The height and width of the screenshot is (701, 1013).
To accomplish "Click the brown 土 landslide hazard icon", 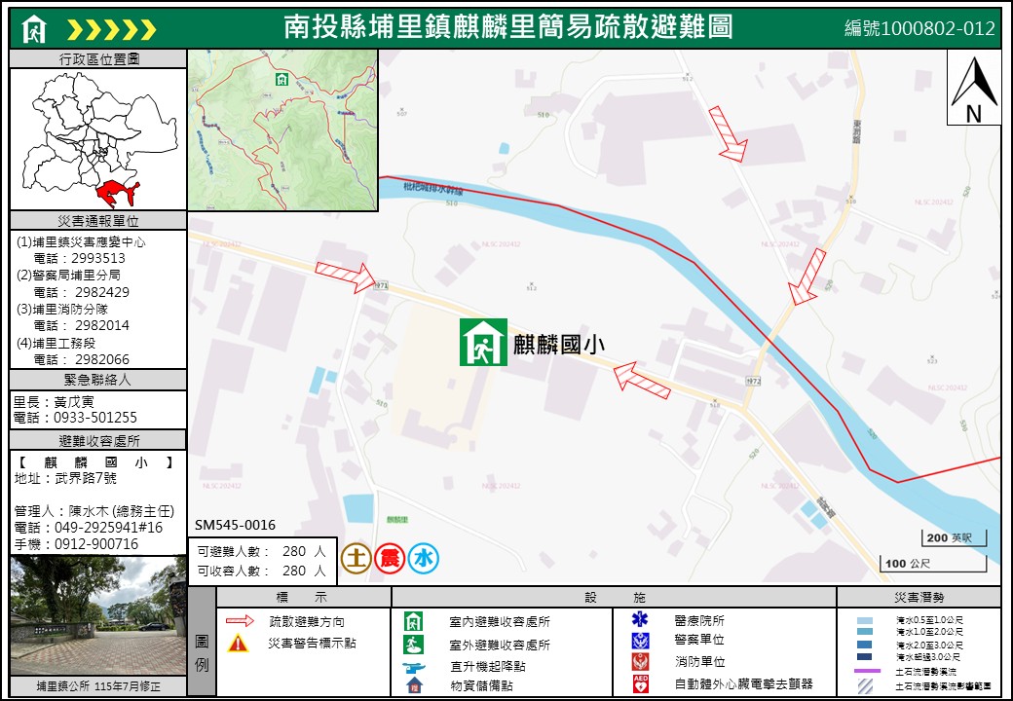I will (356, 558).
